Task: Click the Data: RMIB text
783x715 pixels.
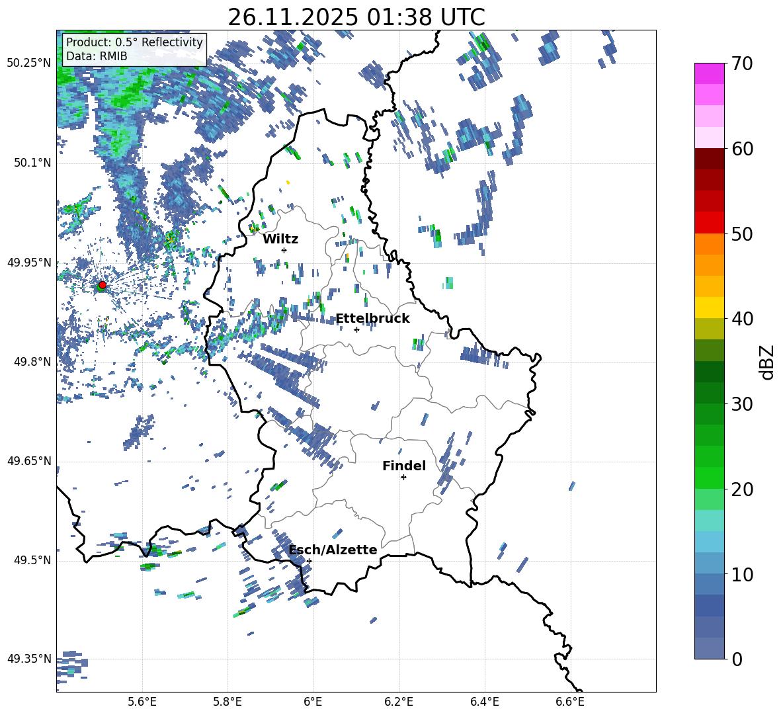Action: [x=97, y=56]
